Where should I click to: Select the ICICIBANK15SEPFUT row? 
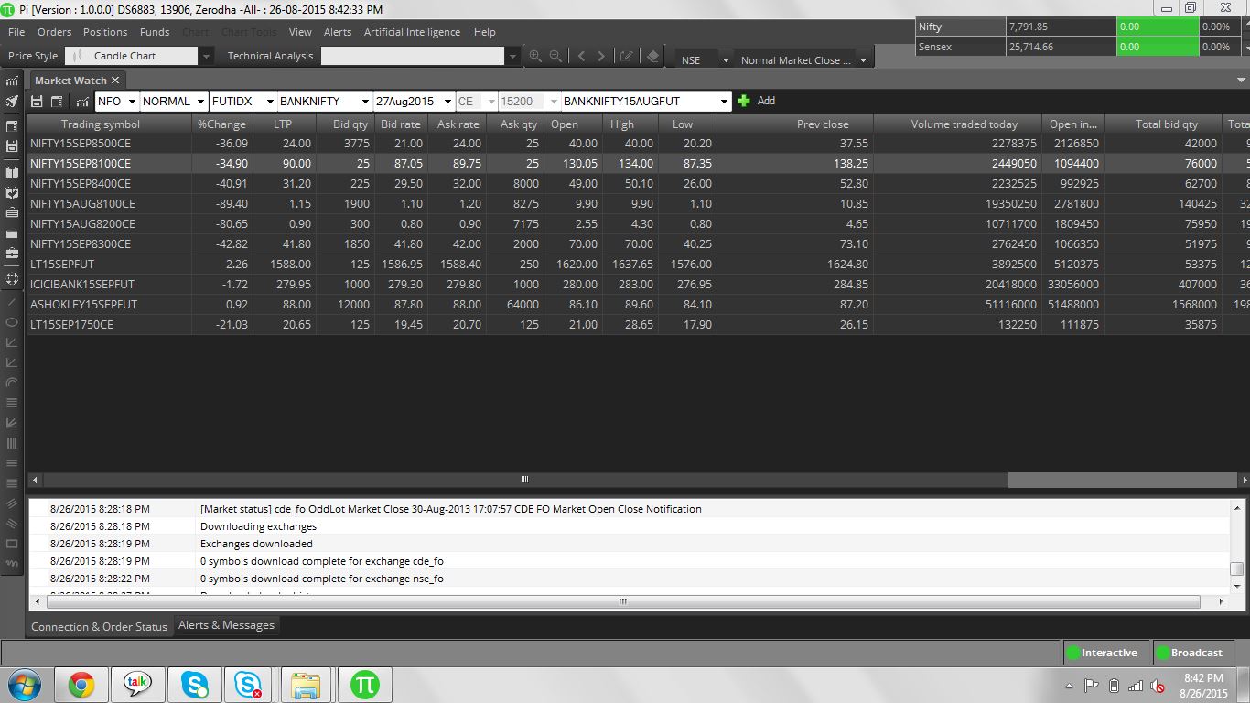[x=637, y=285]
